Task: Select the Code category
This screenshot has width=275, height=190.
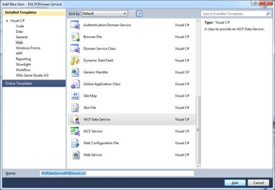Action: point(20,26)
